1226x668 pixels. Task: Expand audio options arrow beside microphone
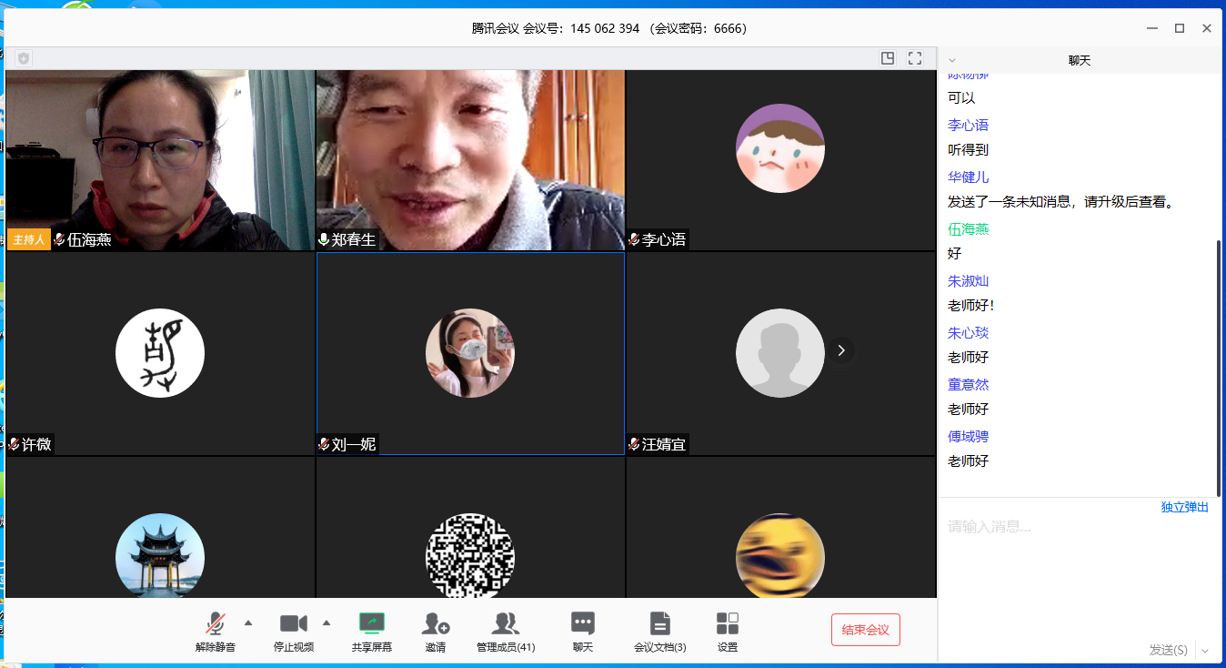pos(248,622)
